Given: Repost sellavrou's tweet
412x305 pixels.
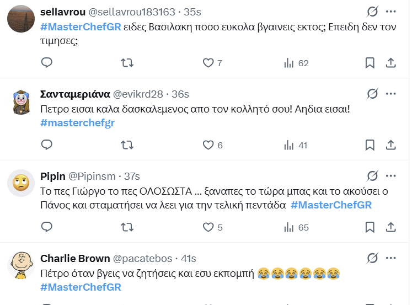Looking at the screenshot, I should (x=127, y=63).
